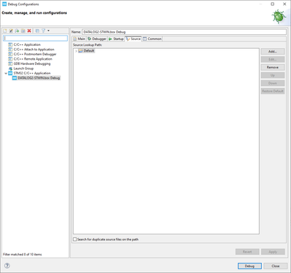Click the New prototype configuration icon
The height and width of the screenshot is (273, 291).
coord(11,31)
